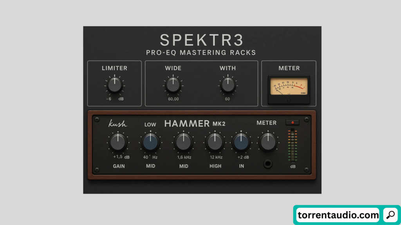Click the 1,6 kHz Mid knob
This screenshot has height=225, width=401.
click(x=183, y=143)
